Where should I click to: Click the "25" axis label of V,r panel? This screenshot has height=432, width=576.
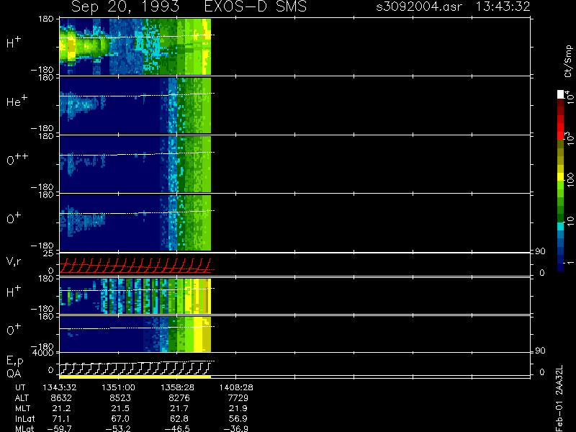coord(50,253)
